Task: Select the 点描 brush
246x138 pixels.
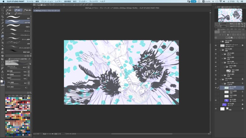Action: click(x=18, y=43)
